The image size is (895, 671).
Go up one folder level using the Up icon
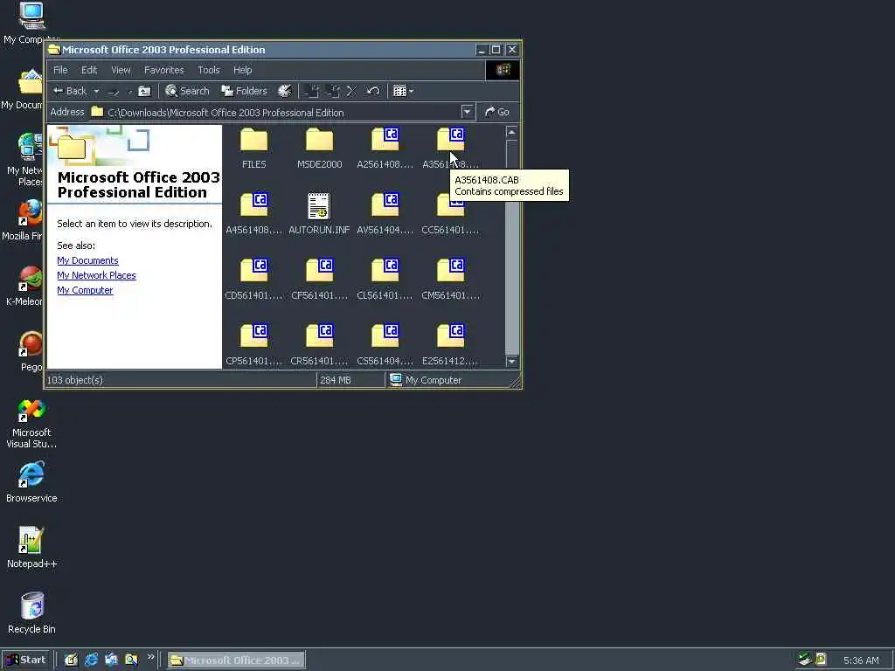pyautogui.click(x=144, y=91)
